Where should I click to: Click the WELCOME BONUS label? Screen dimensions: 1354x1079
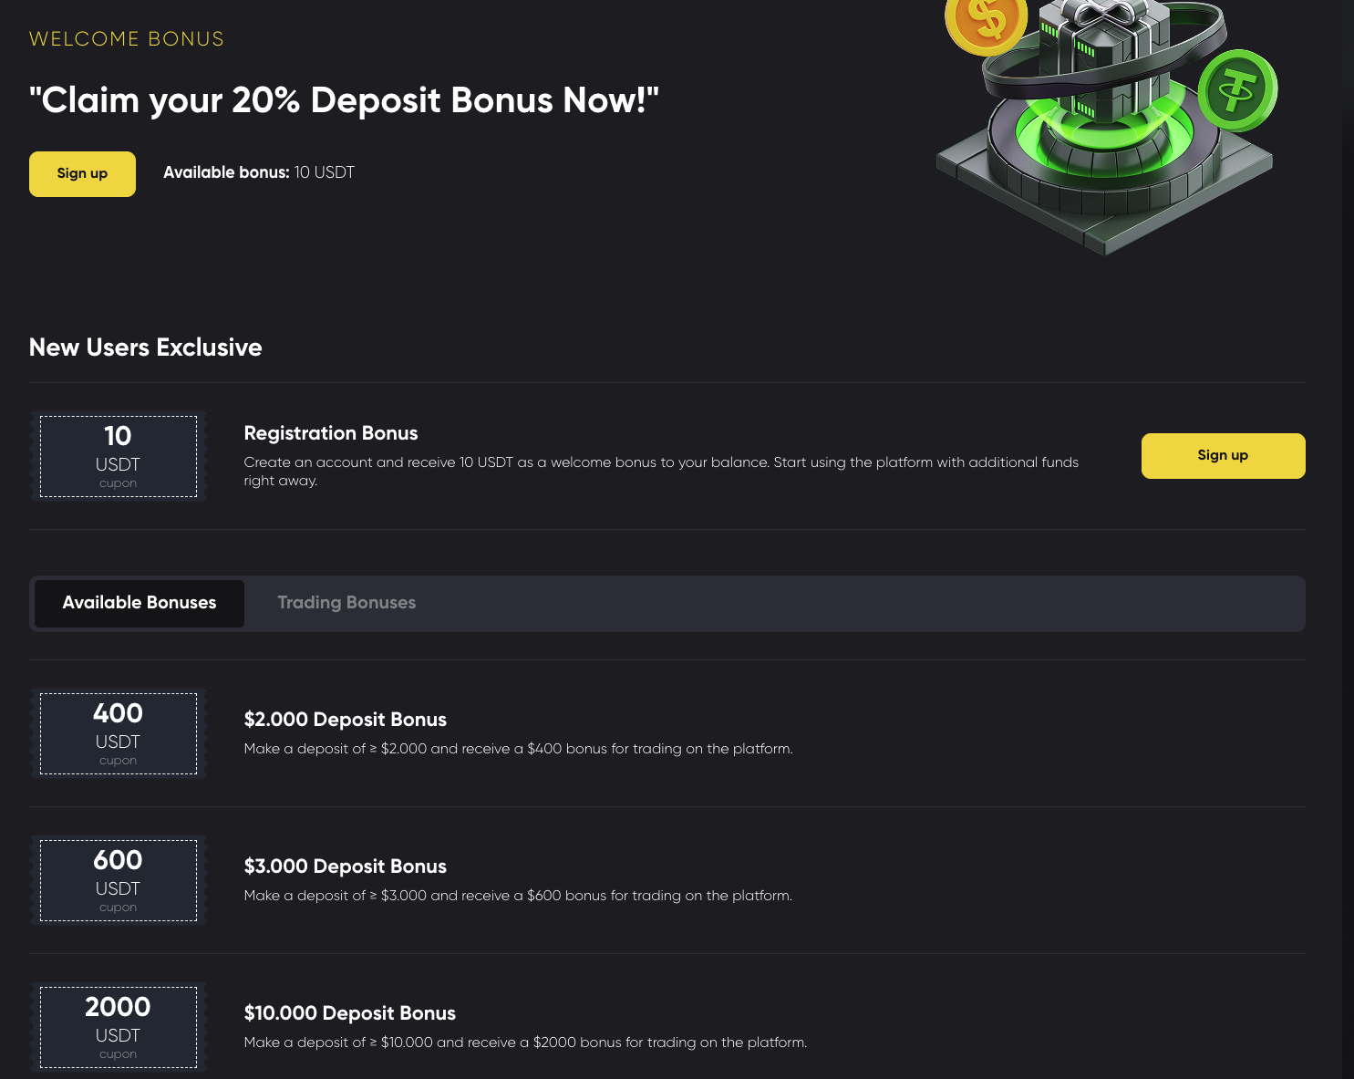pos(127,39)
